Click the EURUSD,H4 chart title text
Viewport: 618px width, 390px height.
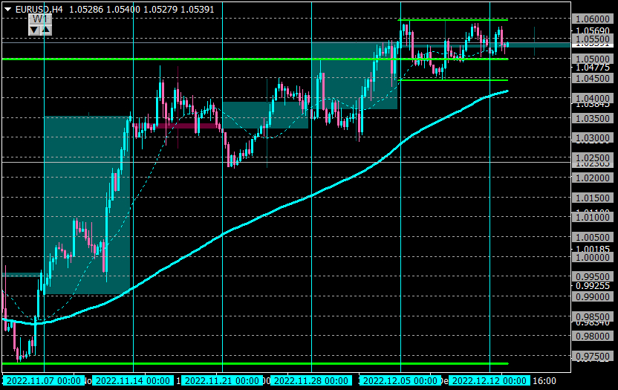point(39,10)
